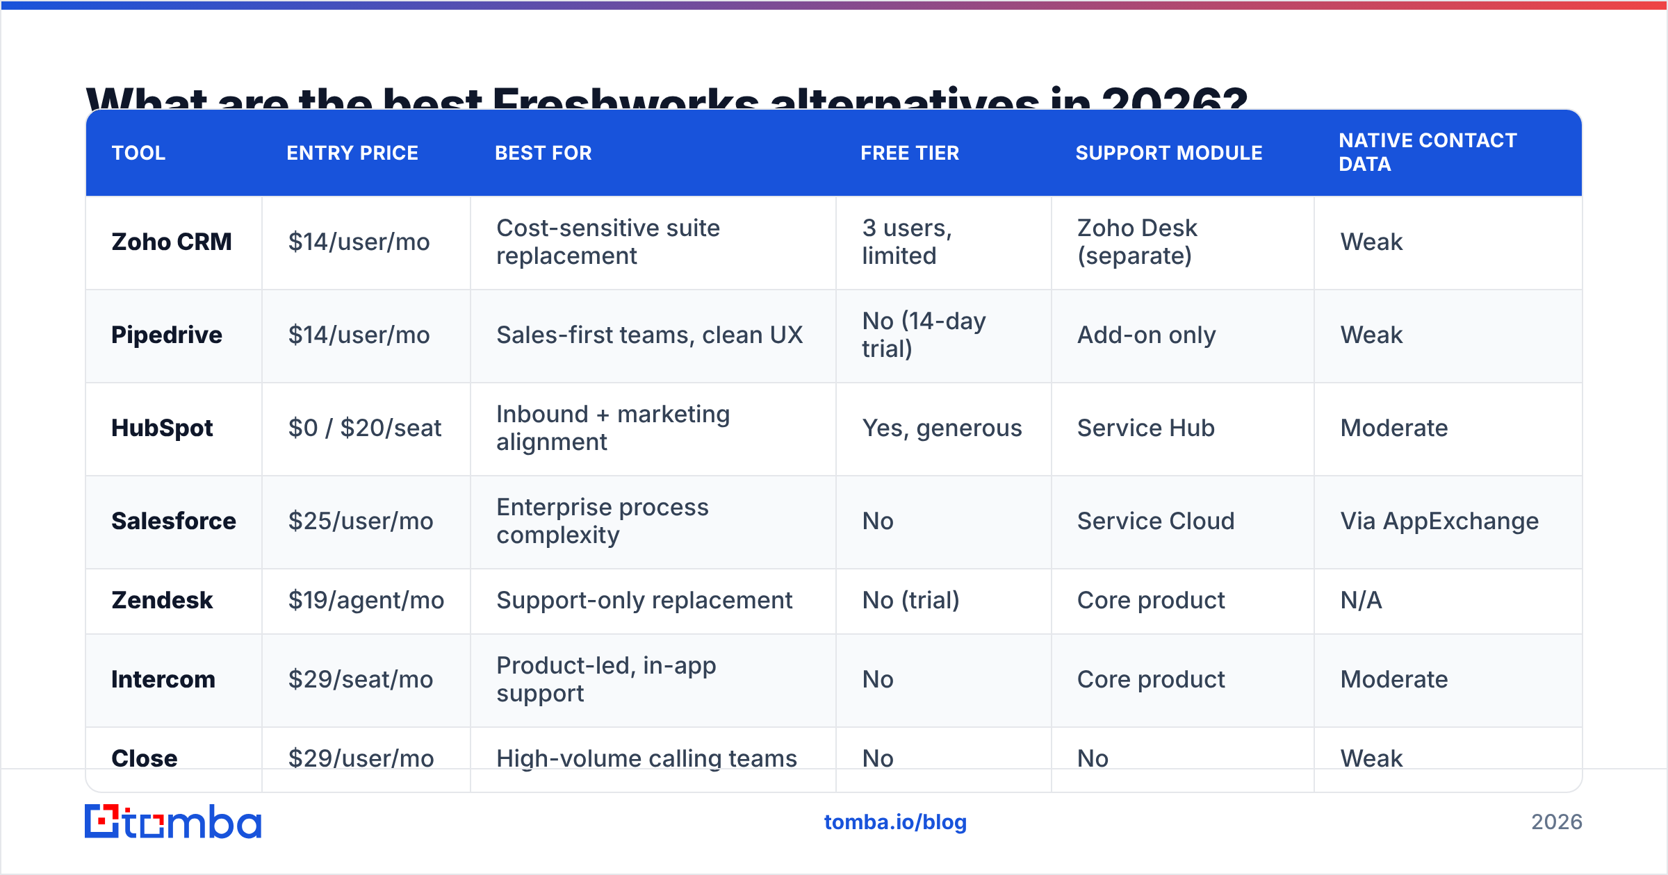Click the Zoho CRM tool name
Screen dimensions: 1668x875
(172, 242)
